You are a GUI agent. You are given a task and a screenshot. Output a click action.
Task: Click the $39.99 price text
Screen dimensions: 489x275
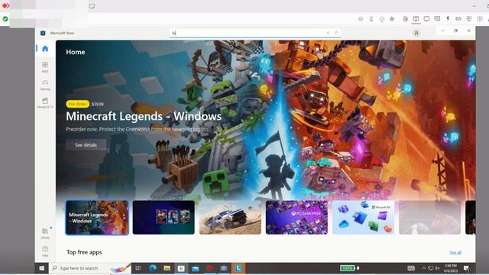[x=98, y=104]
